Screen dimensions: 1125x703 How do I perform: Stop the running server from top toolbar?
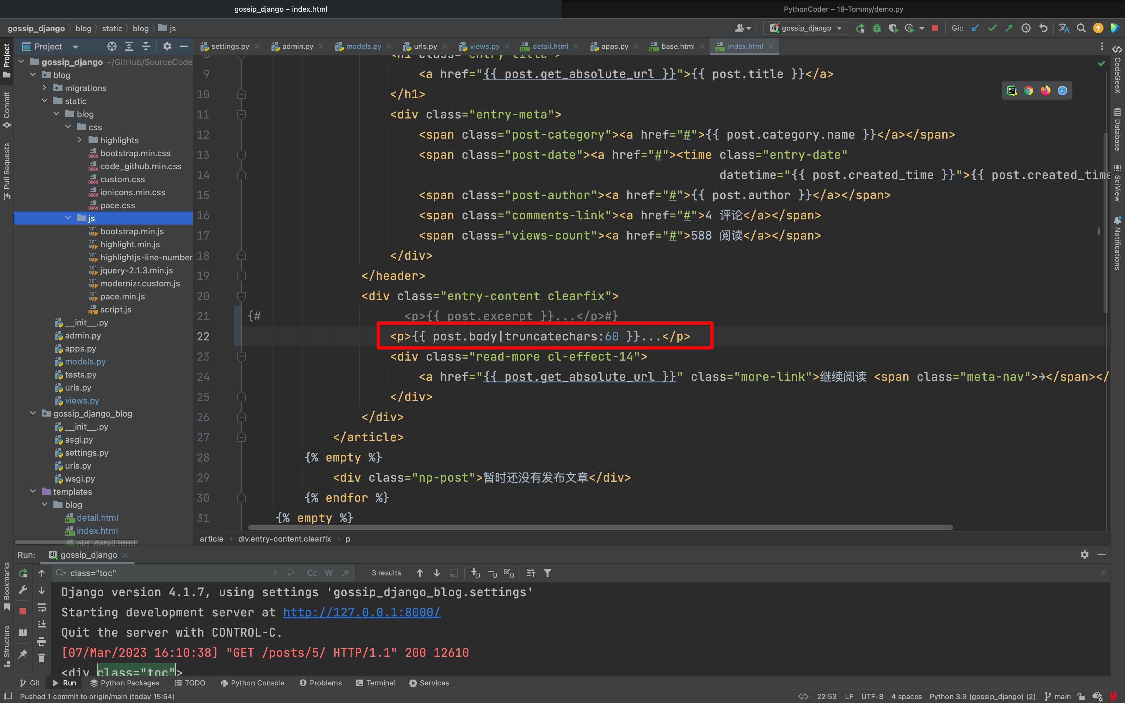pyautogui.click(x=935, y=28)
